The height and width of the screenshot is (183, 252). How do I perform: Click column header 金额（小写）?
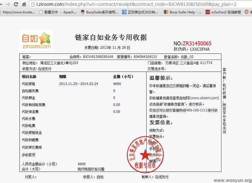[123, 77]
